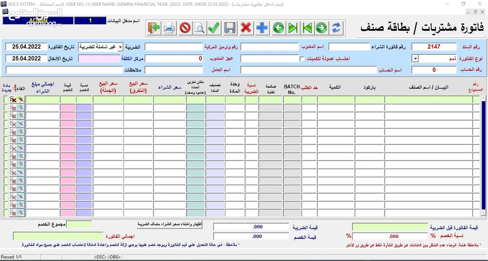Click the BATCH No. column header
Screen dimensions: 488x261
(292, 90)
